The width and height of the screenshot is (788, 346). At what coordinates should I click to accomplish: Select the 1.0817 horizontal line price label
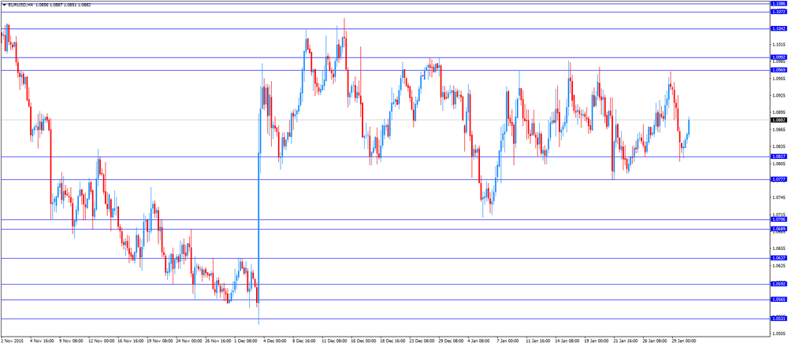pyautogui.click(x=779, y=156)
